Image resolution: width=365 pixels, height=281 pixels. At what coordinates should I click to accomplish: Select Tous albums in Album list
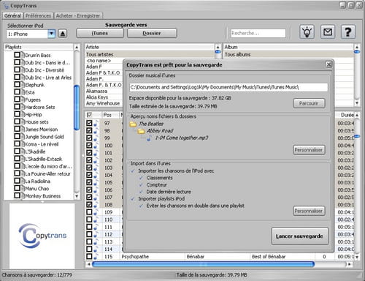[x=288, y=54]
